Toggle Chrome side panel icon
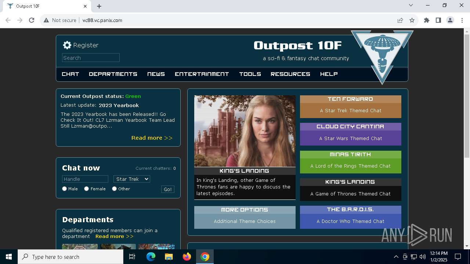 click(x=438, y=20)
